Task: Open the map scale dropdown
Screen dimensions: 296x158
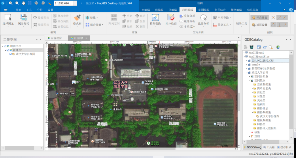Action: [75, 3]
